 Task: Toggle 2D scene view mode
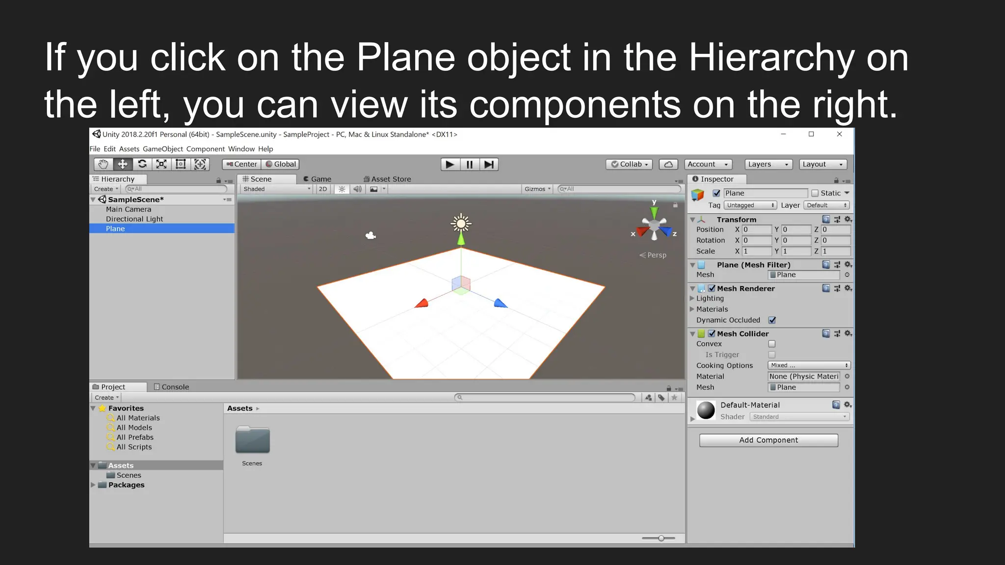click(322, 189)
